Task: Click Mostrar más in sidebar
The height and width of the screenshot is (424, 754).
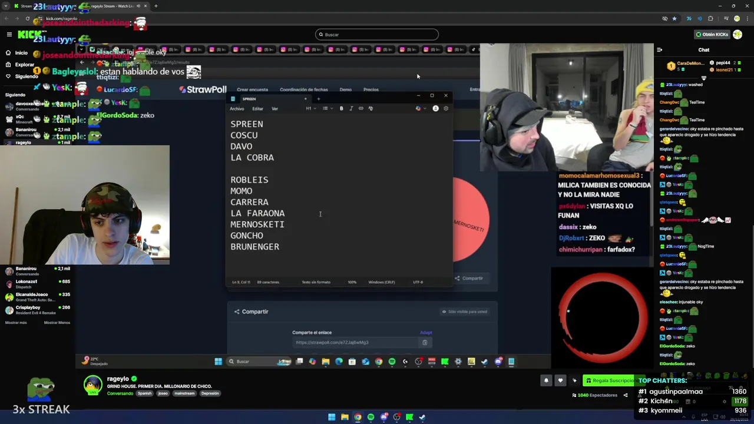Action: [16, 323]
